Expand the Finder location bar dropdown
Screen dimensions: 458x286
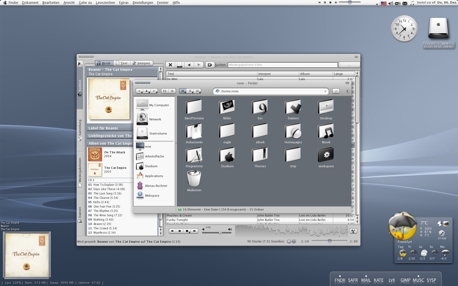coord(325,92)
